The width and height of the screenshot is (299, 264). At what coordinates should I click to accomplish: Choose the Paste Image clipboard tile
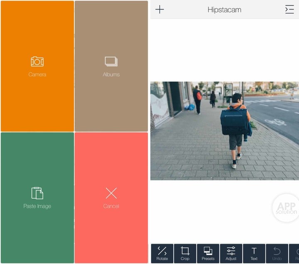[x=37, y=198]
